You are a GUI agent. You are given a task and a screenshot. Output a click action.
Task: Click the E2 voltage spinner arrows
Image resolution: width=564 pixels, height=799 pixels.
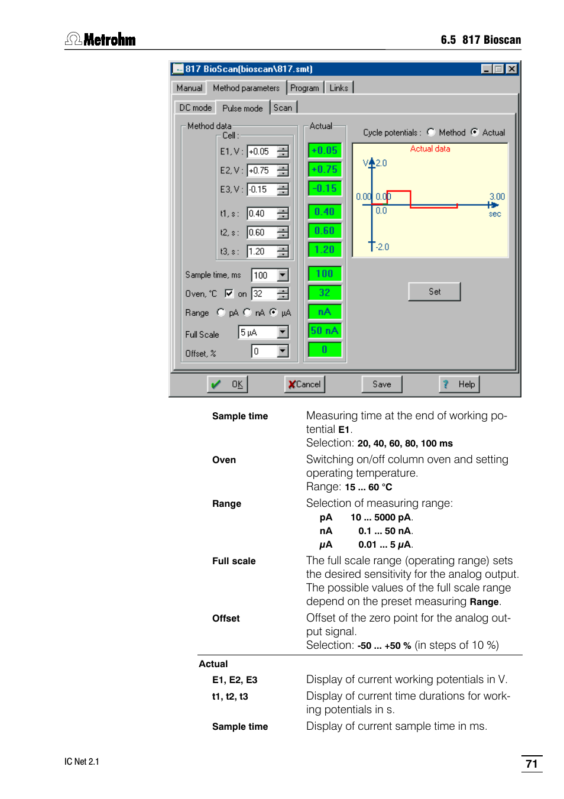click(283, 170)
